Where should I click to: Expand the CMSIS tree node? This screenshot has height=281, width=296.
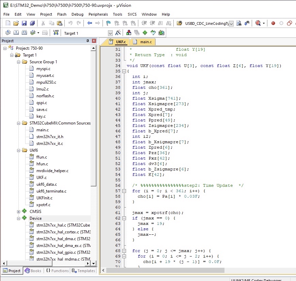(19, 212)
